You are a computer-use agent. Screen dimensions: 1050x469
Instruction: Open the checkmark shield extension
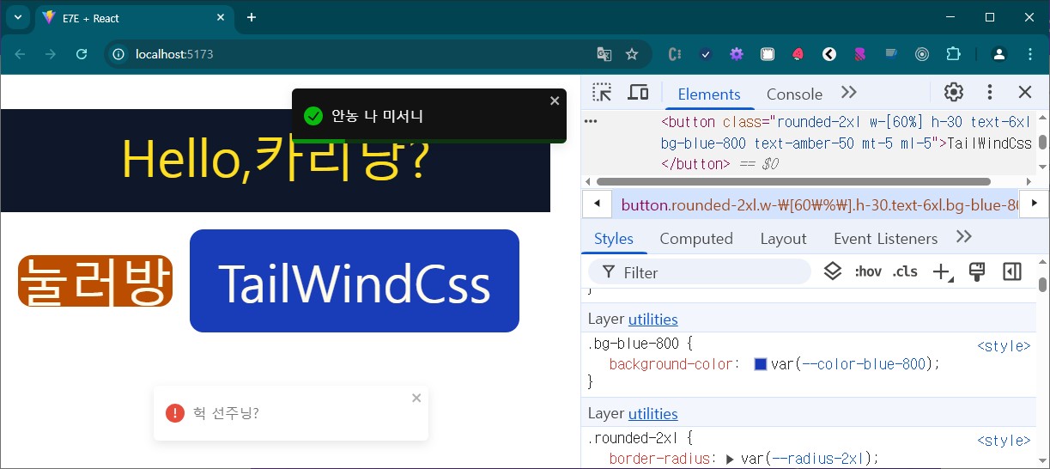(x=706, y=54)
